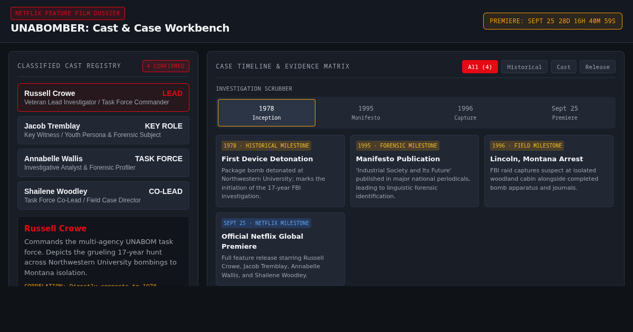The width and height of the screenshot is (633, 332).
Task: Click the 1978 Historical Milestone tag
Action: pyautogui.click(x=266, y=145)
